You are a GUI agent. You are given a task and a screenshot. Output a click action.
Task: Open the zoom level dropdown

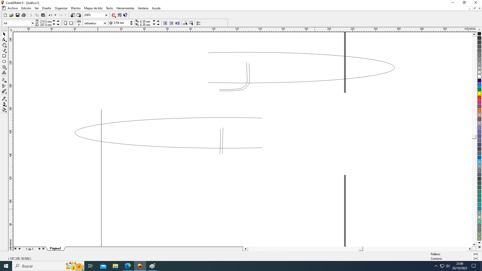coord(106,15)
